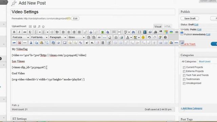Screen dimensions: 217x122
Task: Click the Save Draft button
Action: click(x=190, y=19)
